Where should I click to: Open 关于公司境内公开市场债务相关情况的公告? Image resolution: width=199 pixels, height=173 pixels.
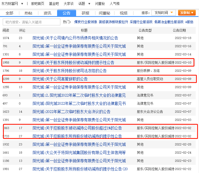point(75,38)
